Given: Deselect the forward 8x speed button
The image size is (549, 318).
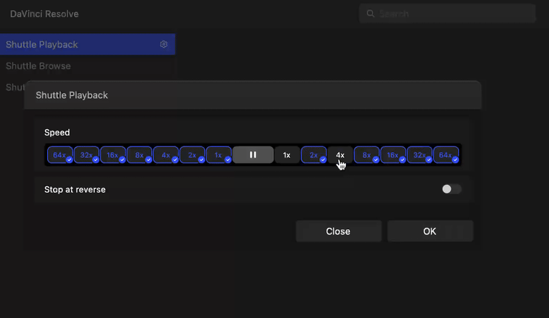Looking at the screenshot, I should pyautogui.click(x=366, y=155).
